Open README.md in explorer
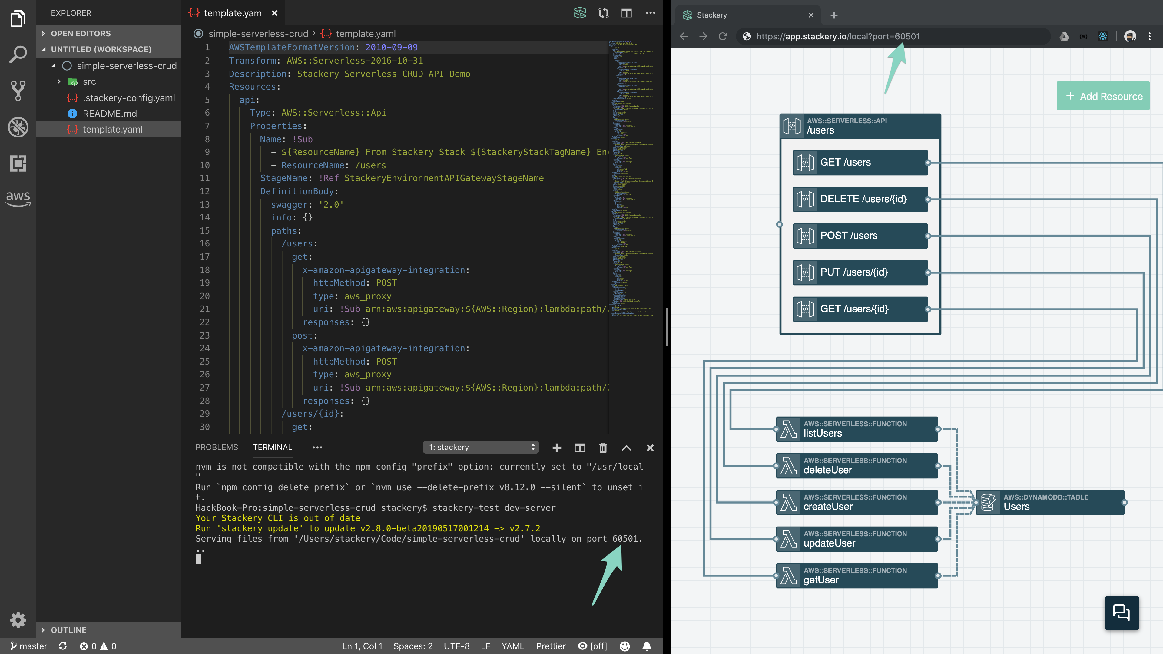The image size is (1163, 654). click(109, 113)
